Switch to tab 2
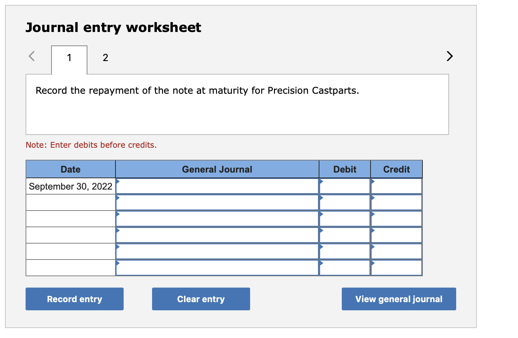Image resolution: width=518 pixels, height=338 pixels. (x=105, y=58)
